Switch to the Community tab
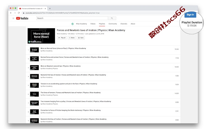 pos(113,24)
